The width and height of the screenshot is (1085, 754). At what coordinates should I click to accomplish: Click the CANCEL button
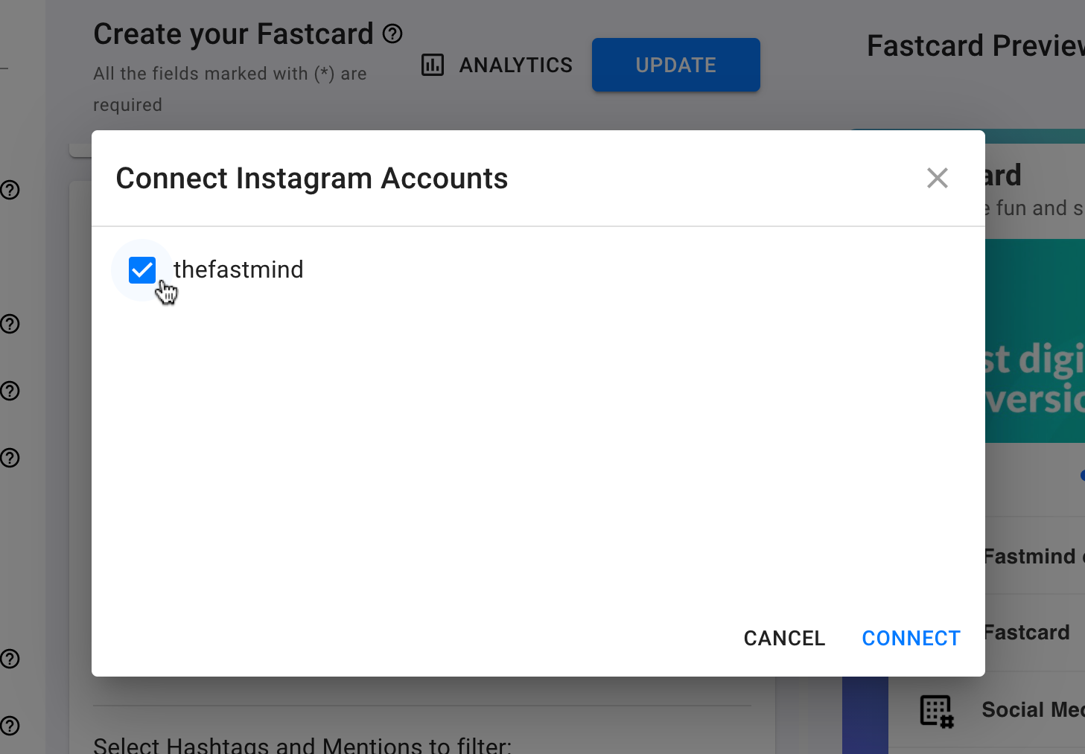[784, 638]
